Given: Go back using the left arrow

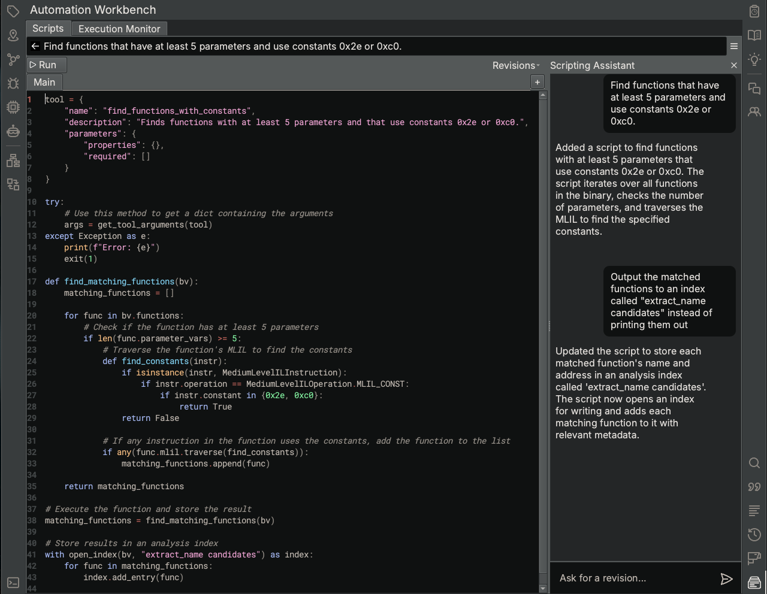Looking at the screenshot, I should pos(35,46).
